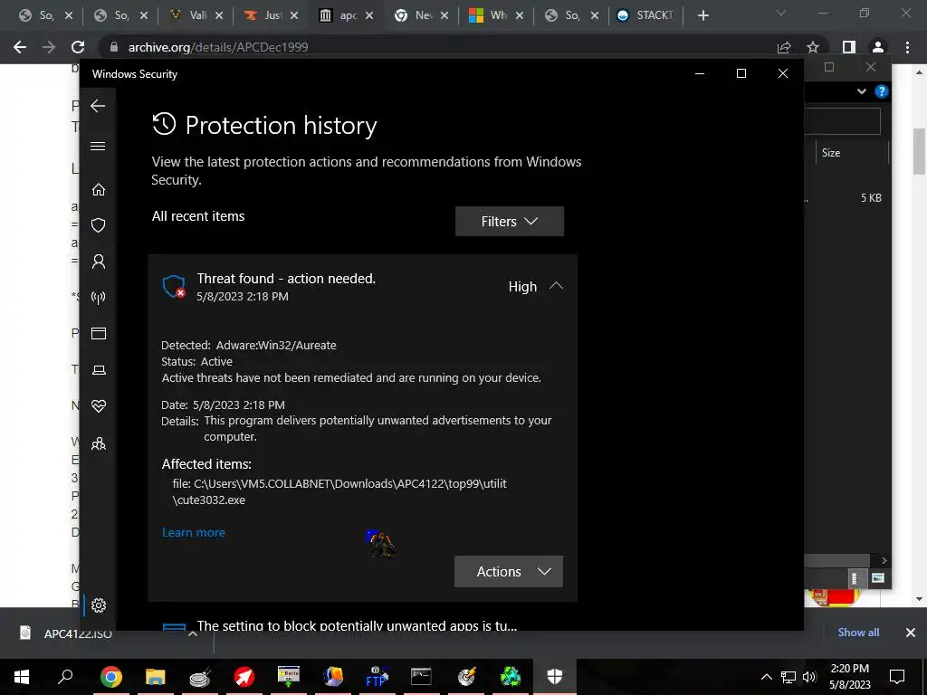Viewport: 927px width, 695px height.
Task: Open the FTP app on the taskbar
Action: coord(377,677)
